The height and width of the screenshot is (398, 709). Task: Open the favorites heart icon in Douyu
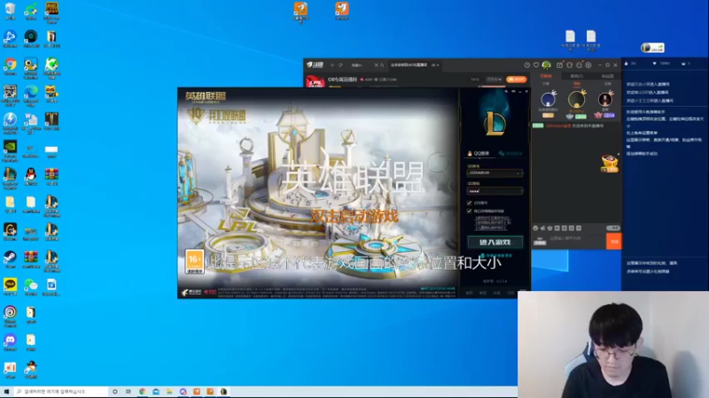[536, 65]
